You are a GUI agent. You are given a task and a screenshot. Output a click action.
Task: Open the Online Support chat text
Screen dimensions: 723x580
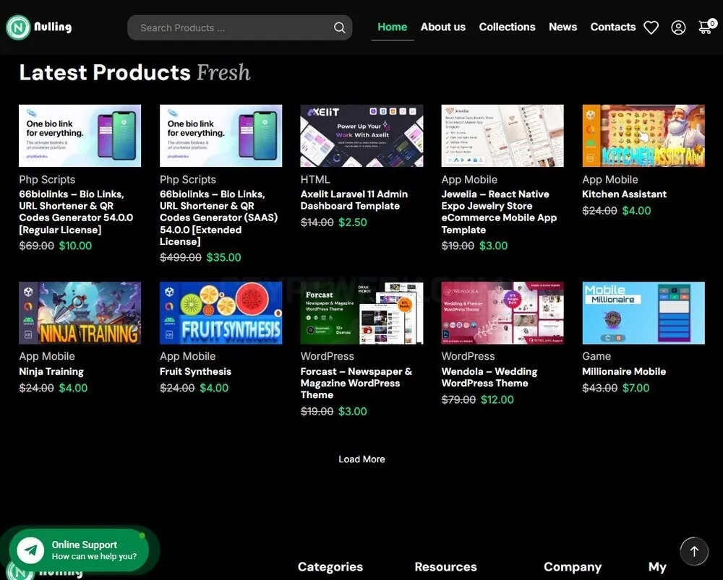pos(94,550)
